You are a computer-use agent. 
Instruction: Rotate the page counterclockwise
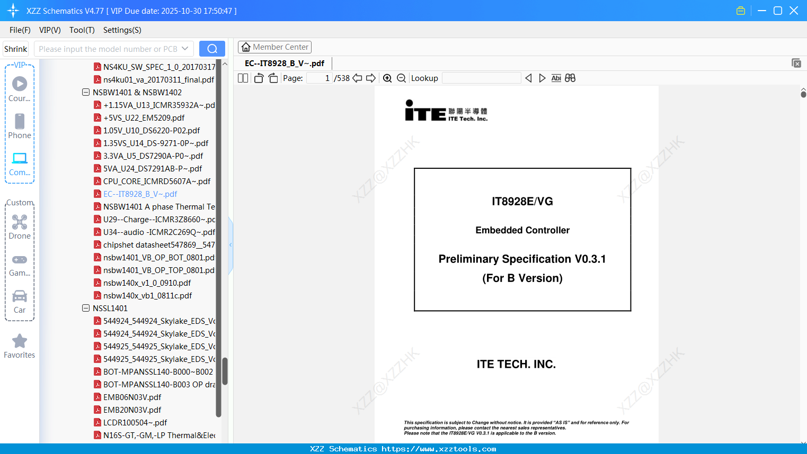point(259,78)
